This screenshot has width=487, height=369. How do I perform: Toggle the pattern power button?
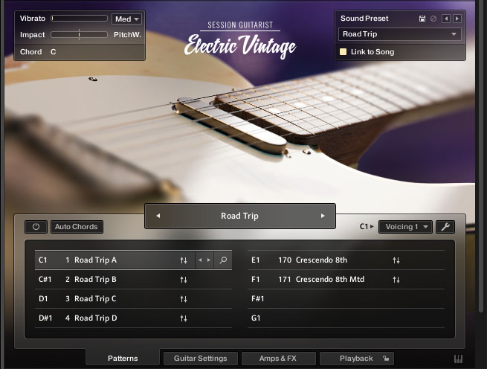pyautogui.click(x=36, y=227)
